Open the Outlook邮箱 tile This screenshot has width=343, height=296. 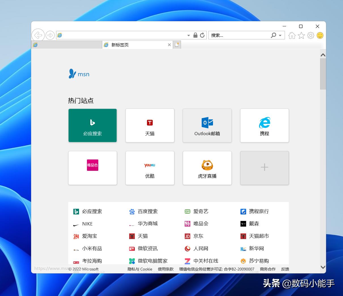point(207,125)
